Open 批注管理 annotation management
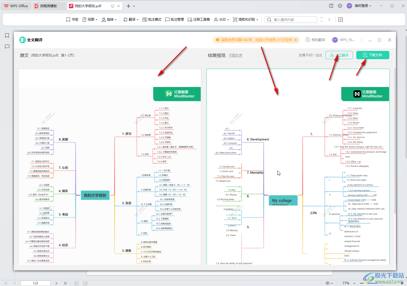The height and width of the screenshot is (286, 407). (x=175, y=20)
